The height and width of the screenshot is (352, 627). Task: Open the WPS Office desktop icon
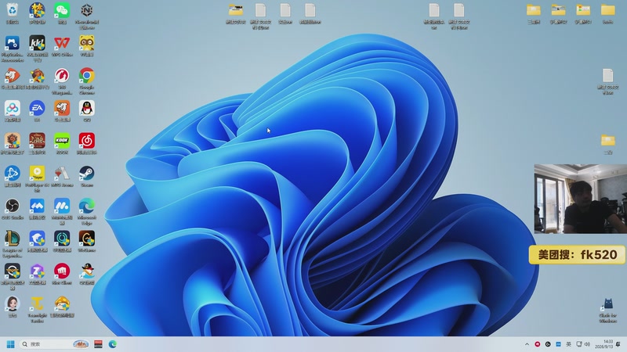[x=62, y=46]
